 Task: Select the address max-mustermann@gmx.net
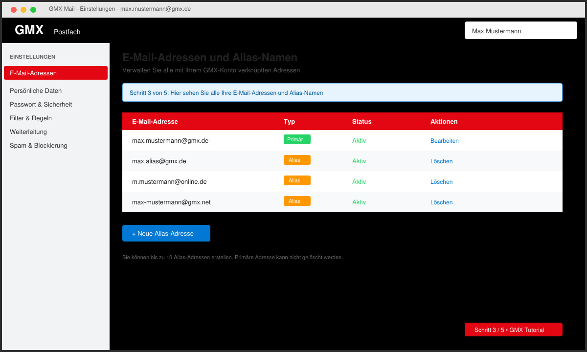171,202
